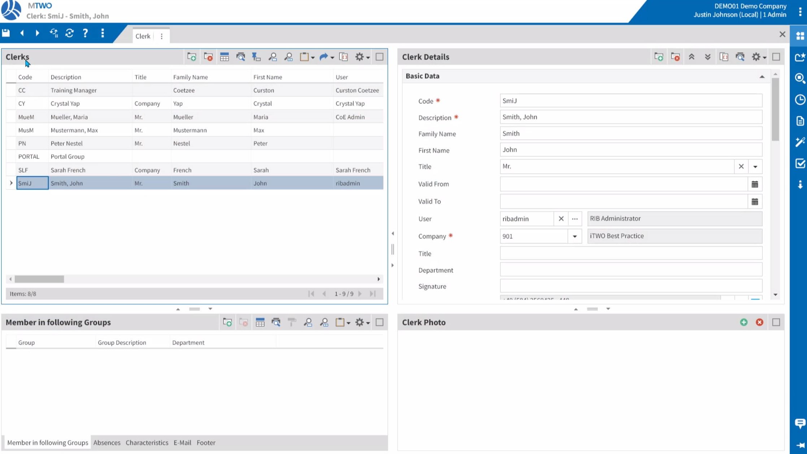
Task: Add new record in Clerks panel
Action: click(x=191, y=57)
